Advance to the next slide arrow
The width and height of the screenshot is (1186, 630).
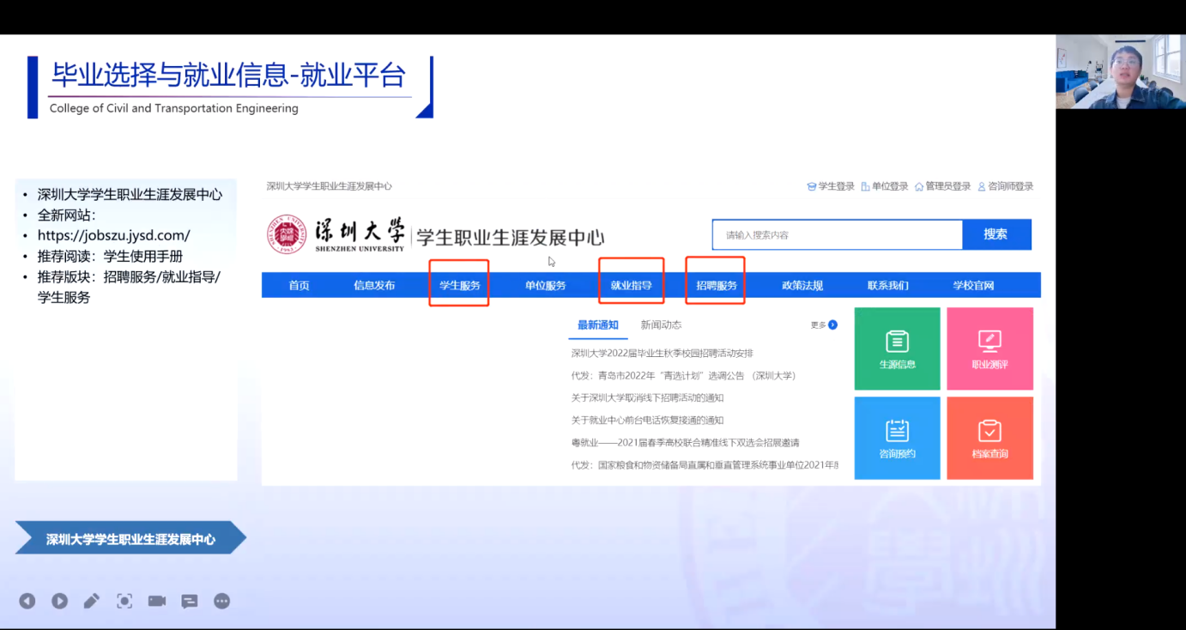click(x=59, y=601)
